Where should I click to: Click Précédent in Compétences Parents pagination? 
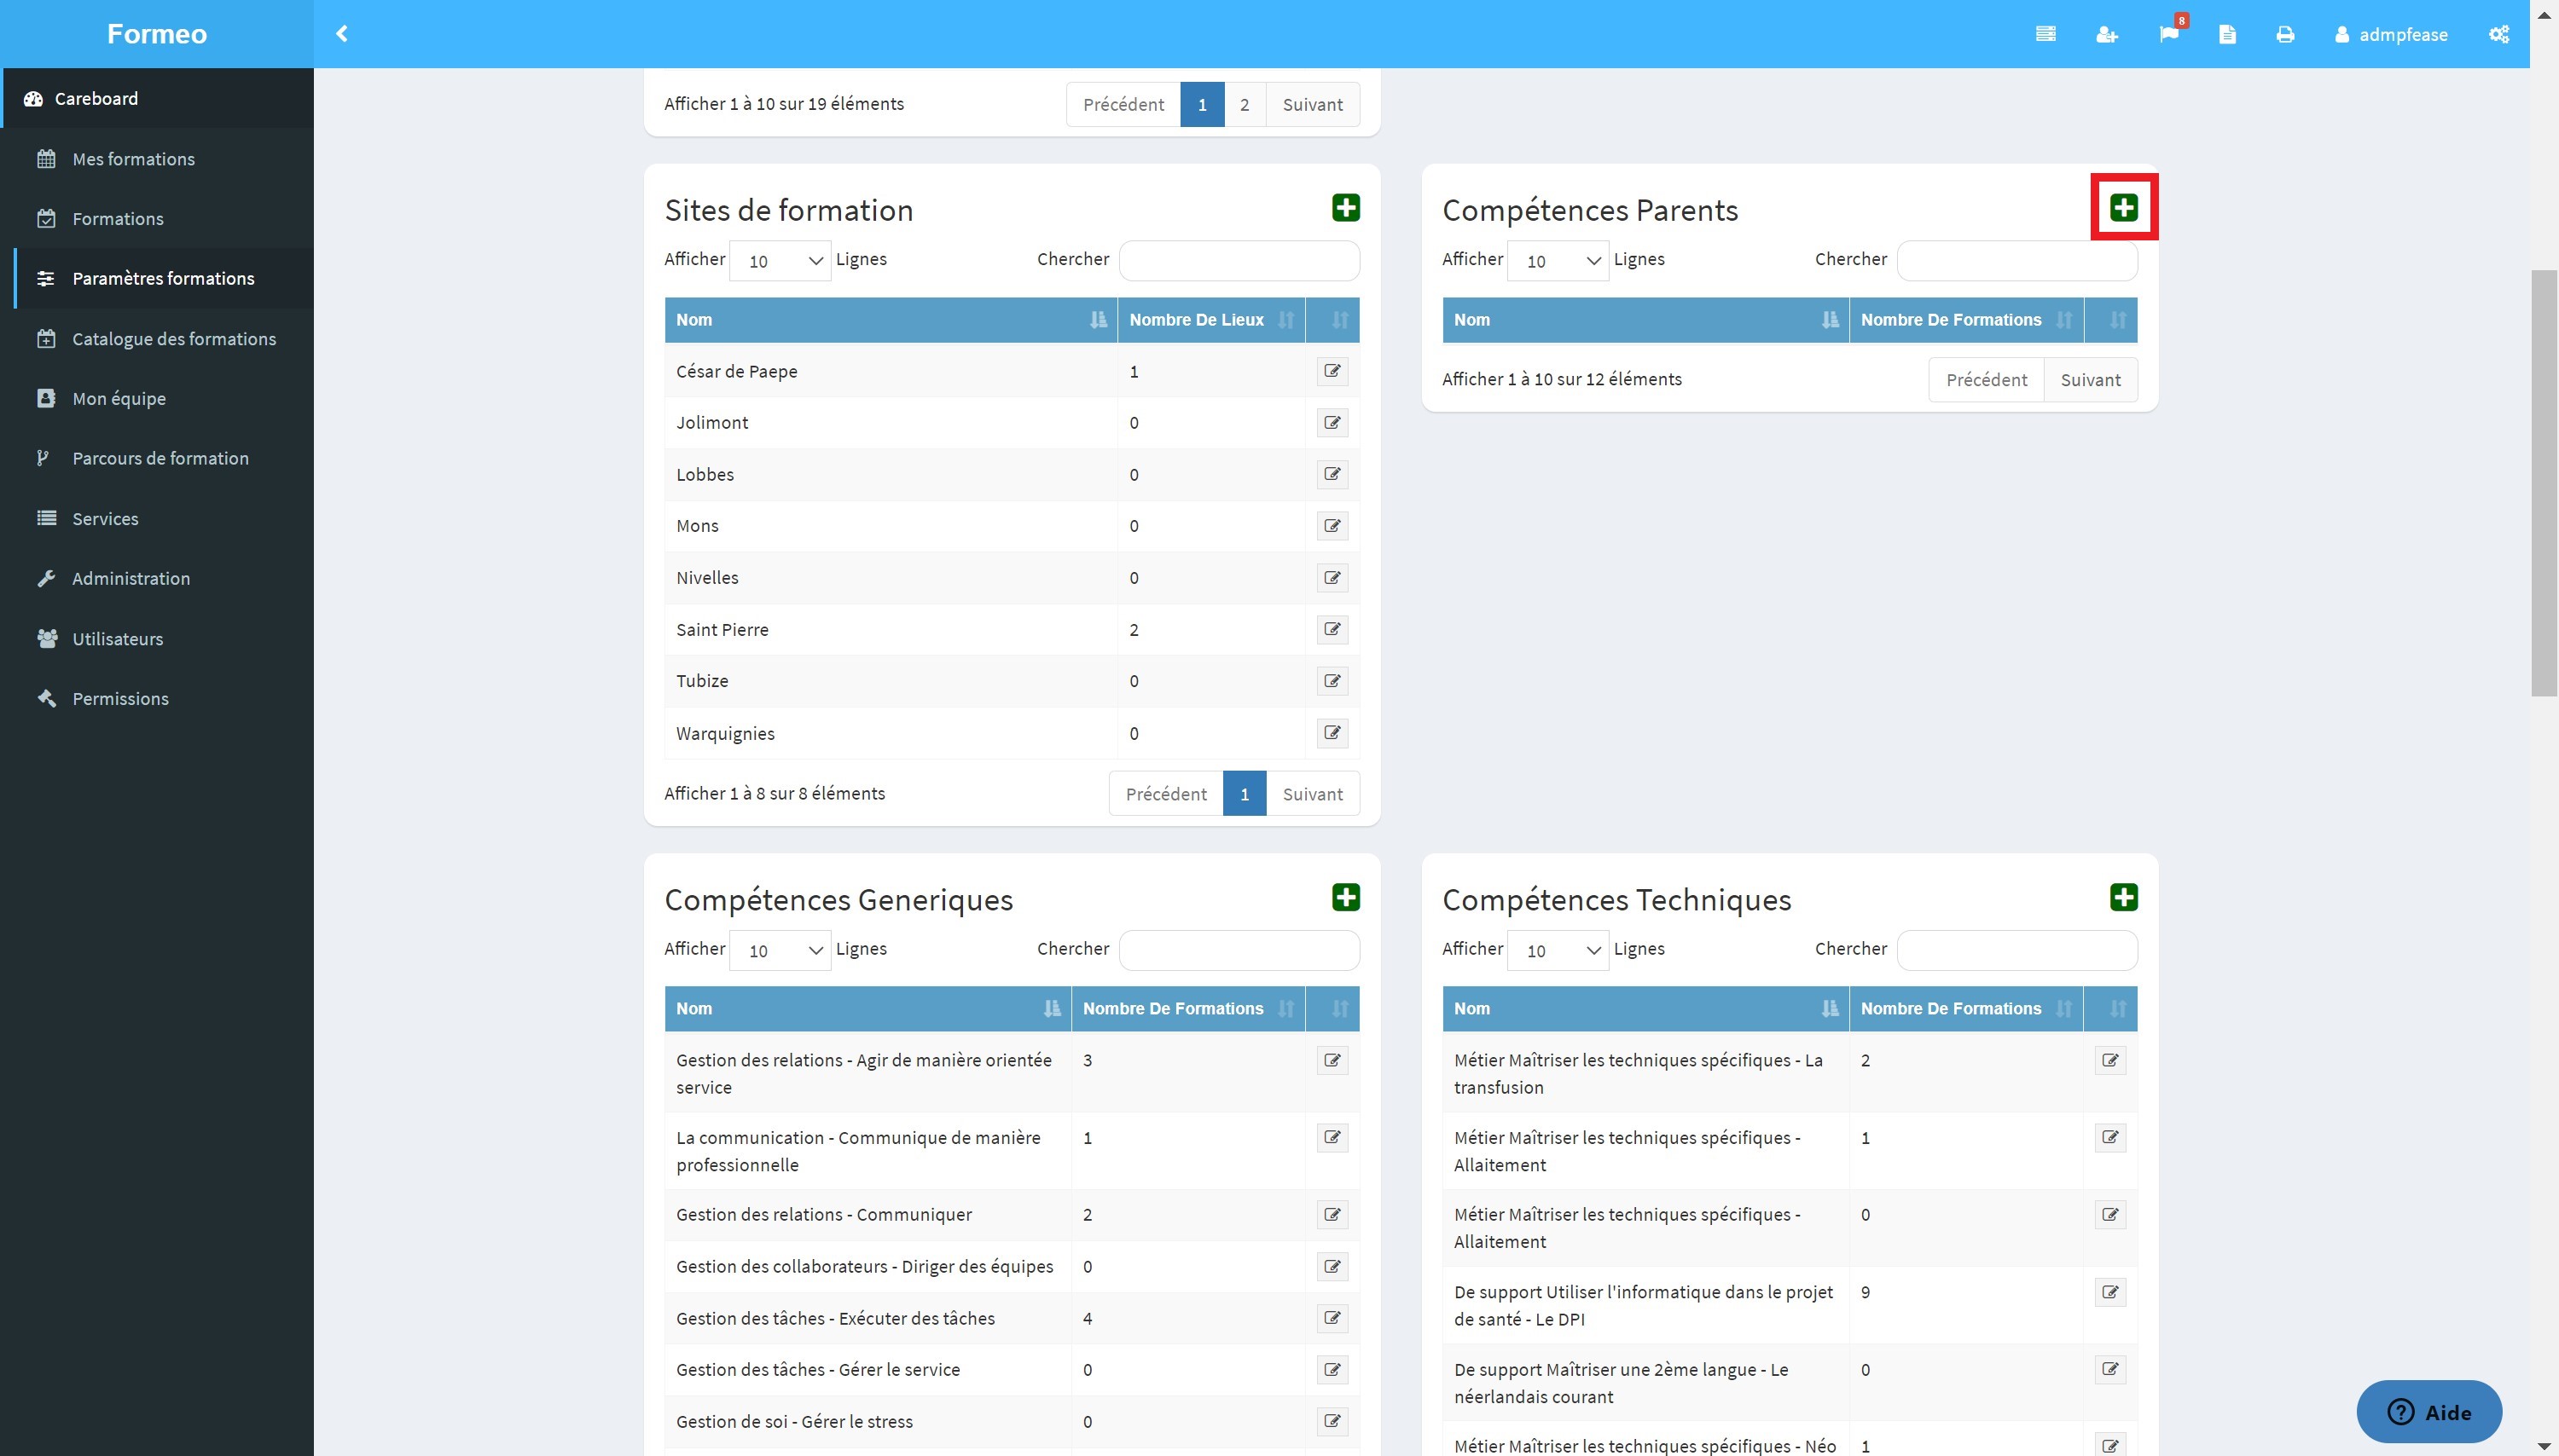(x=1986, y=380)
